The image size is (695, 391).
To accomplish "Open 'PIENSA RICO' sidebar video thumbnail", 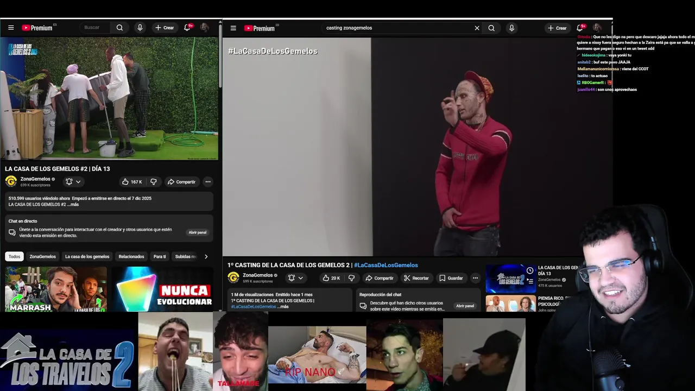I will (510, 304).
